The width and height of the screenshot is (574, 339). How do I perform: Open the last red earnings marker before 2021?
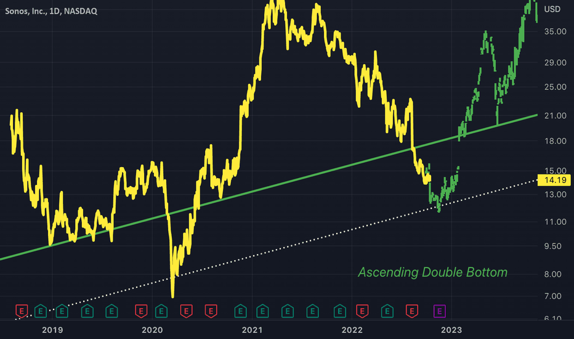[x=211, y=311]
